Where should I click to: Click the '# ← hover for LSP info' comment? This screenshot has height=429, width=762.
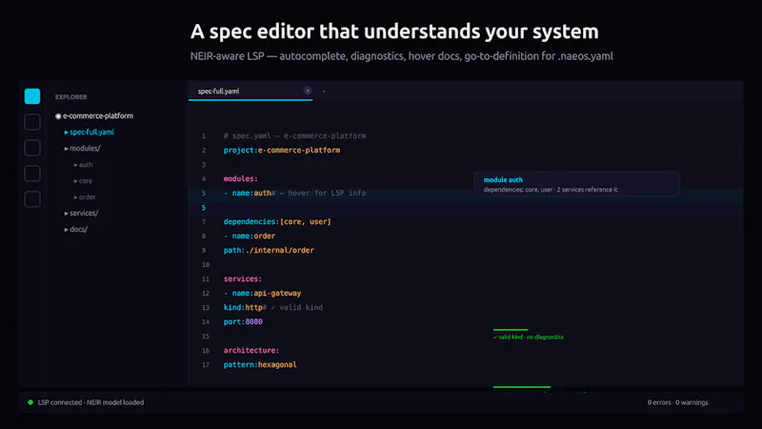tap(319, 194)
